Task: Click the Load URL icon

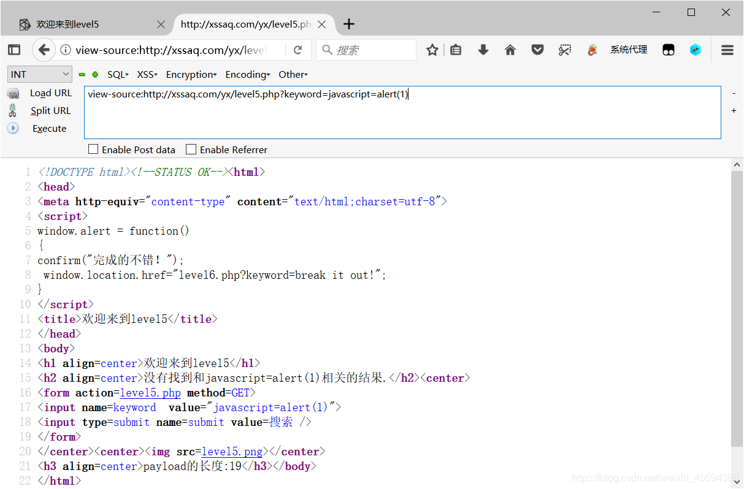Action: tap(13, 93)
